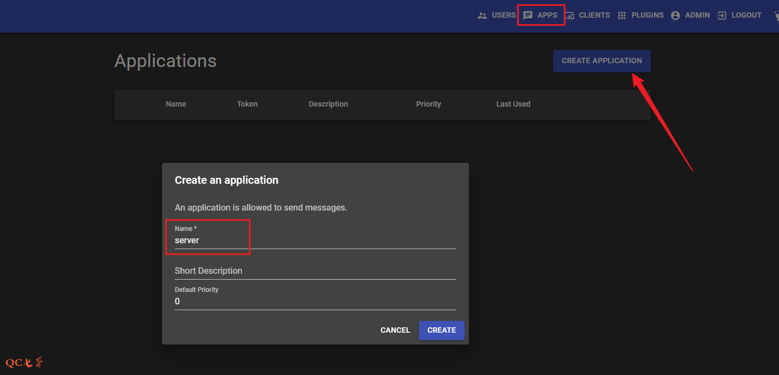Go to the CLIENTS page label
779x375 pixels.
[594, 16]
